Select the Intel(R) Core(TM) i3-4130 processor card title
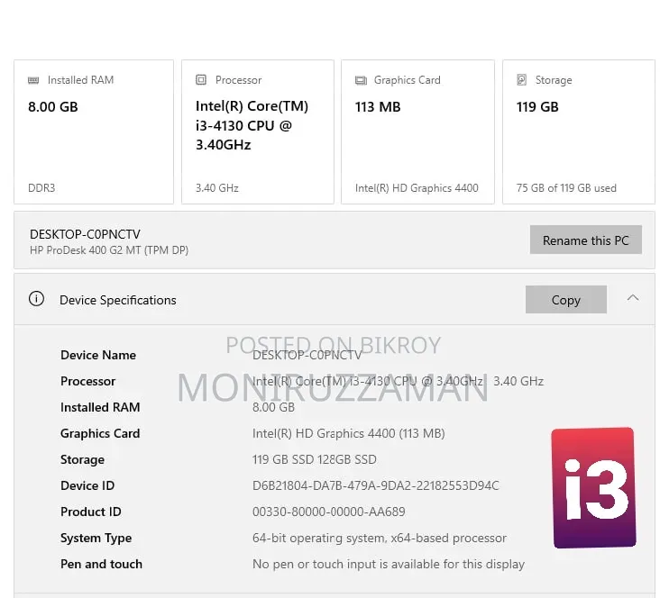The width and height of the screenshot is (669, 598). (x=252, y=125)
